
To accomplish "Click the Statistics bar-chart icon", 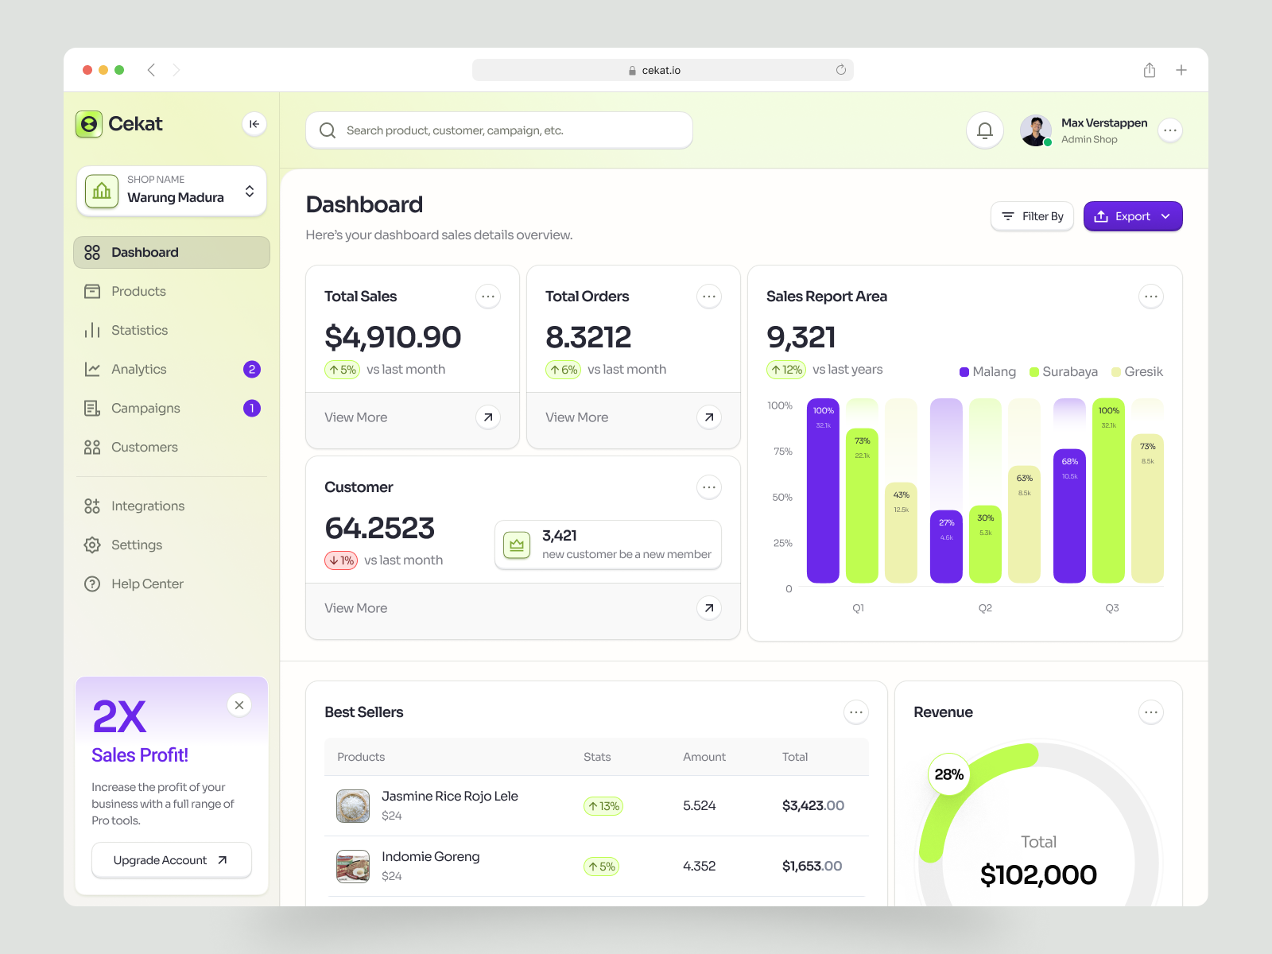I will pyautogui.click(x=91, y=330).
